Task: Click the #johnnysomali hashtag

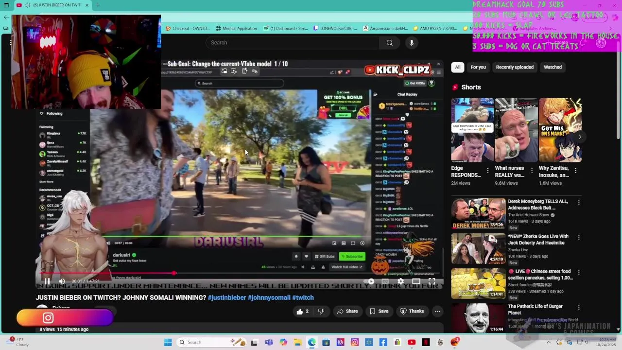Action: point(269,297)
